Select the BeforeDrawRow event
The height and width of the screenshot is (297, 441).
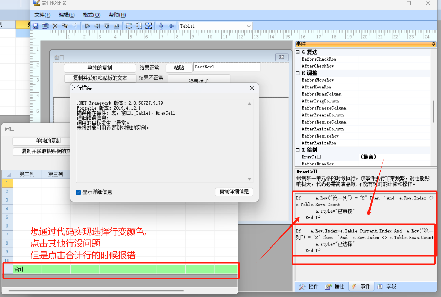click(318, 164)
